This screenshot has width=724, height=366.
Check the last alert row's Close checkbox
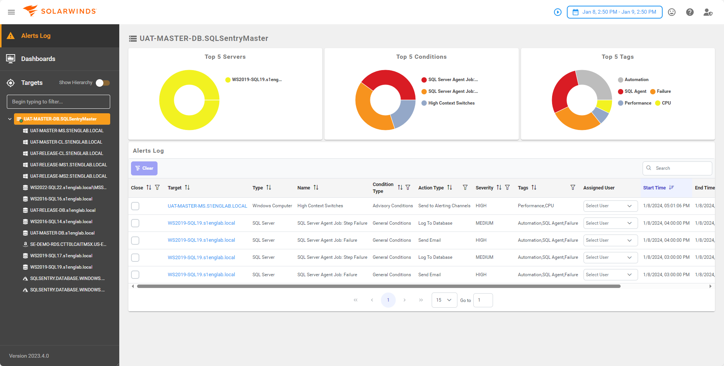pyautogui.click(x=135, y=275)
